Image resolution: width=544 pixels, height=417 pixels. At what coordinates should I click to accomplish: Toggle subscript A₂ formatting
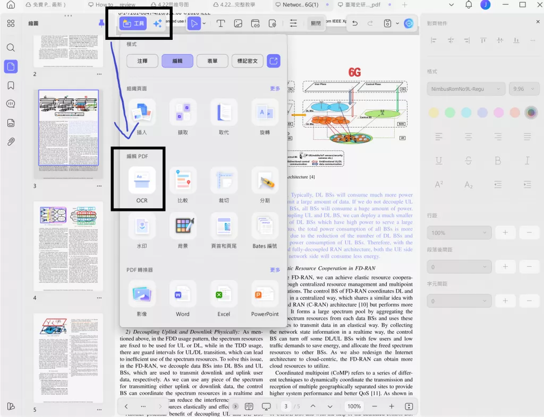point(469,184)
